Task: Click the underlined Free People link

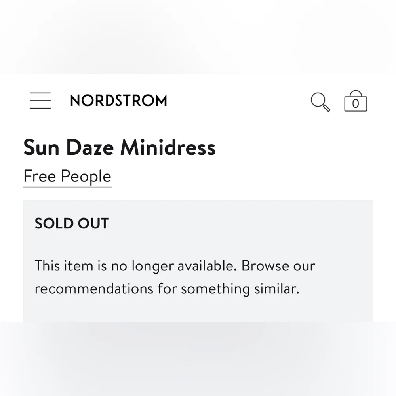Action: [67, 176]
